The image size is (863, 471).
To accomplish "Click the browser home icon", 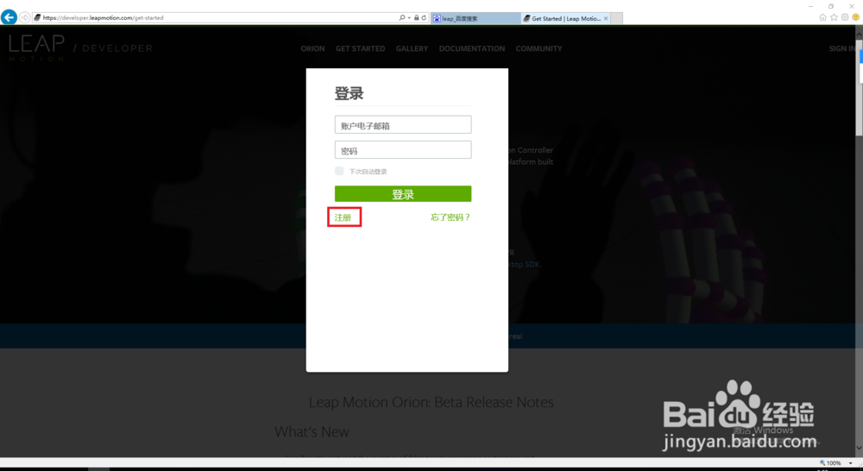I will pos(822,17).
